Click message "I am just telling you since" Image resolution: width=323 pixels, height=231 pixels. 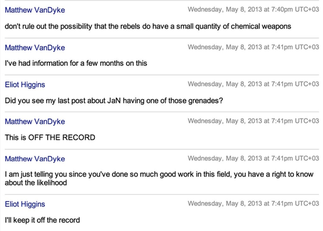(x=159, y=174)
